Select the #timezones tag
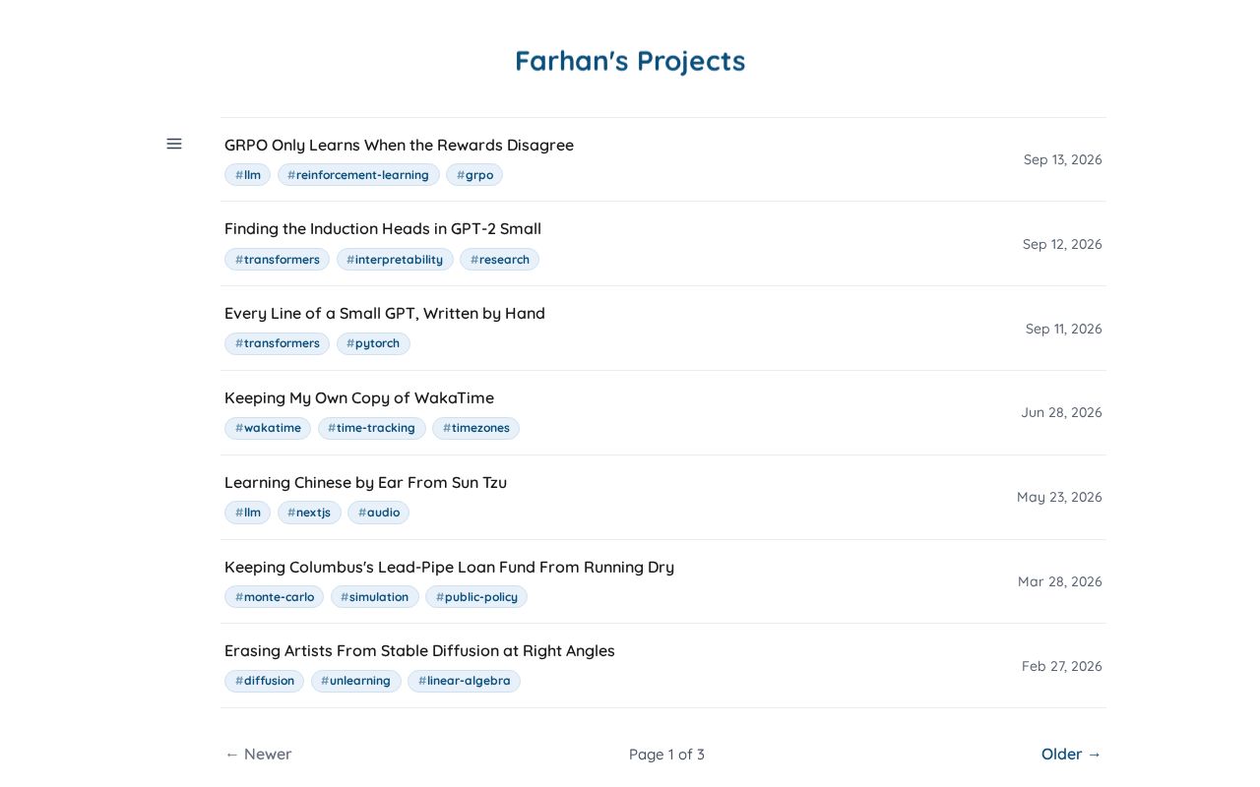1260x787 pixels. pyautogui.click(x=475, y=428)
